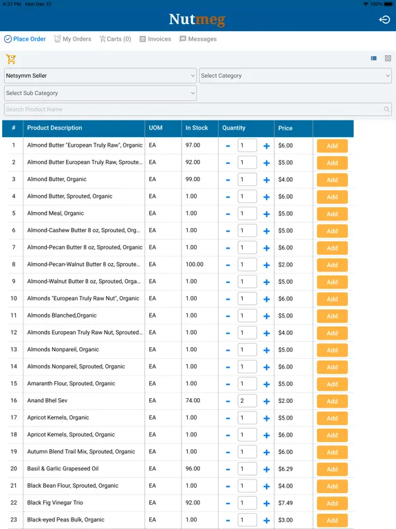Add Almond-Cashew Butter 8 oz to cart
396x529 pixels.
pyautogui.click(x=332, y=231)
